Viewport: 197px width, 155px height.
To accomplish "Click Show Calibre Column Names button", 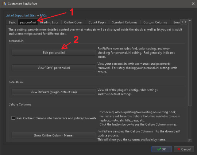I will pos(54,135).
